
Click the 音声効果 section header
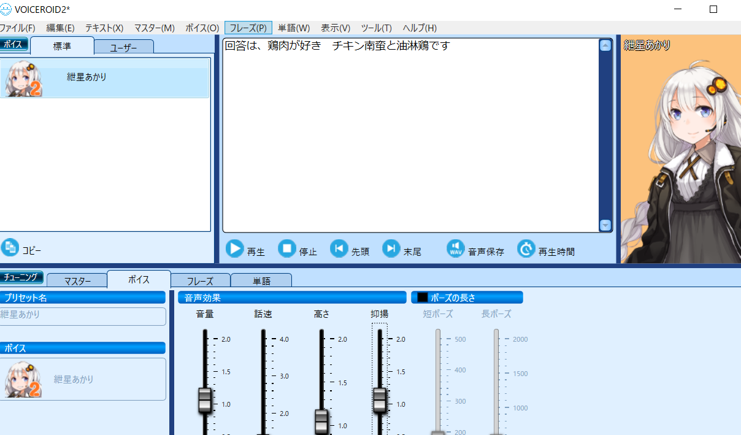point(292,298)
